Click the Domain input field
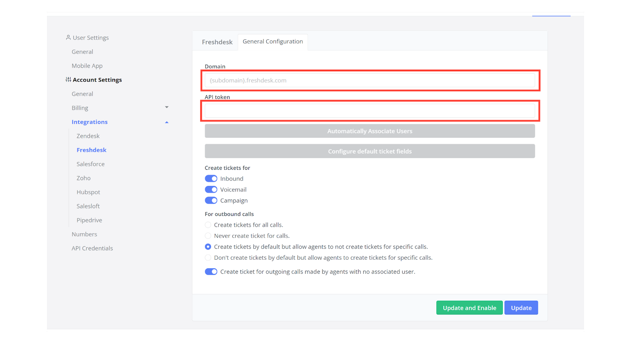Screen dimensions: 631x344 [x=370, y=80]
